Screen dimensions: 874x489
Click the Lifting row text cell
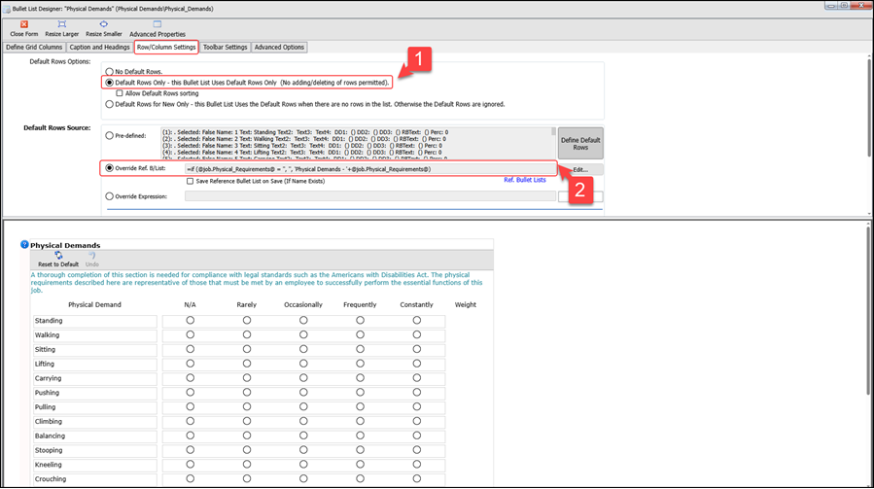tap(94, 365)
